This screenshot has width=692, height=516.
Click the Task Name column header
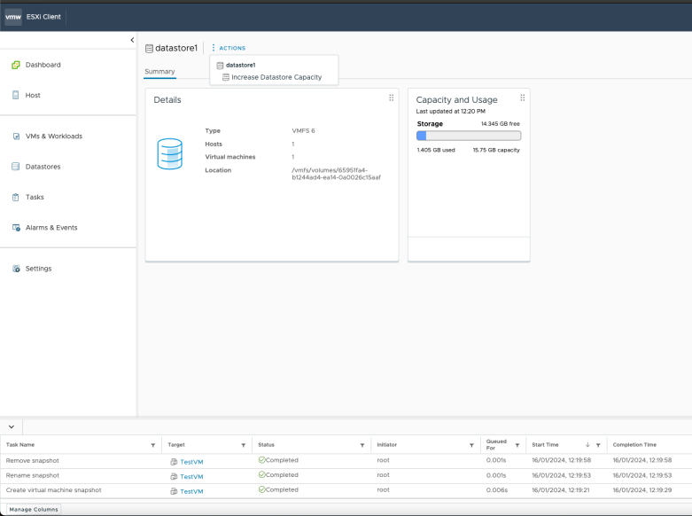(20, 445)
